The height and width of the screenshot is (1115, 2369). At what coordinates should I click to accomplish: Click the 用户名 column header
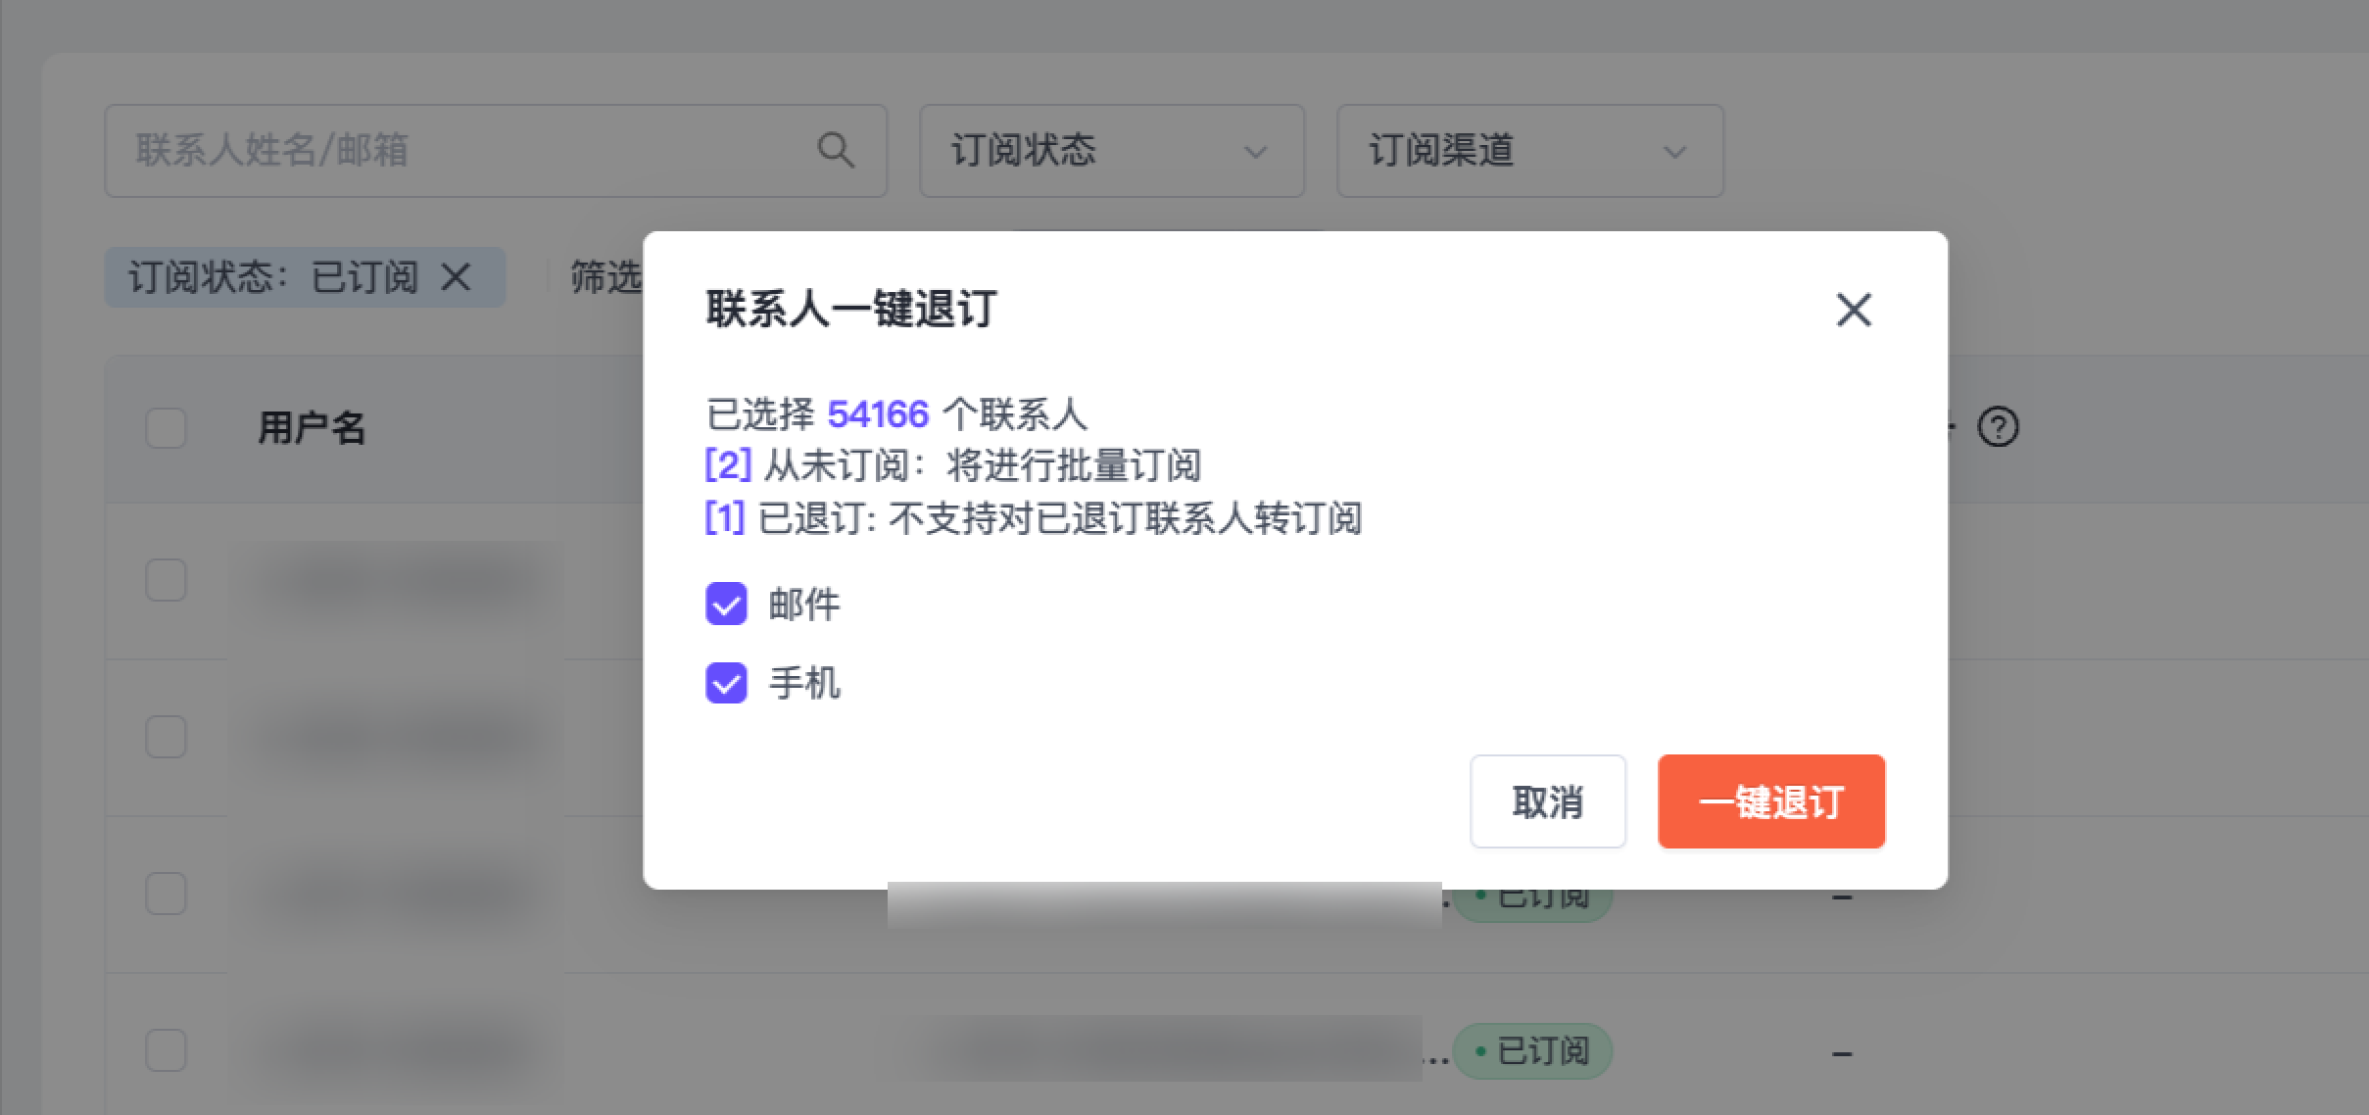(x=312, y=428)
